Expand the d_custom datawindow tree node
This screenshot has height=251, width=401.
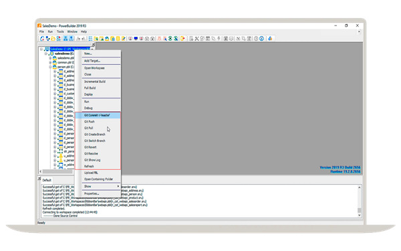click(x=55, y=94)
